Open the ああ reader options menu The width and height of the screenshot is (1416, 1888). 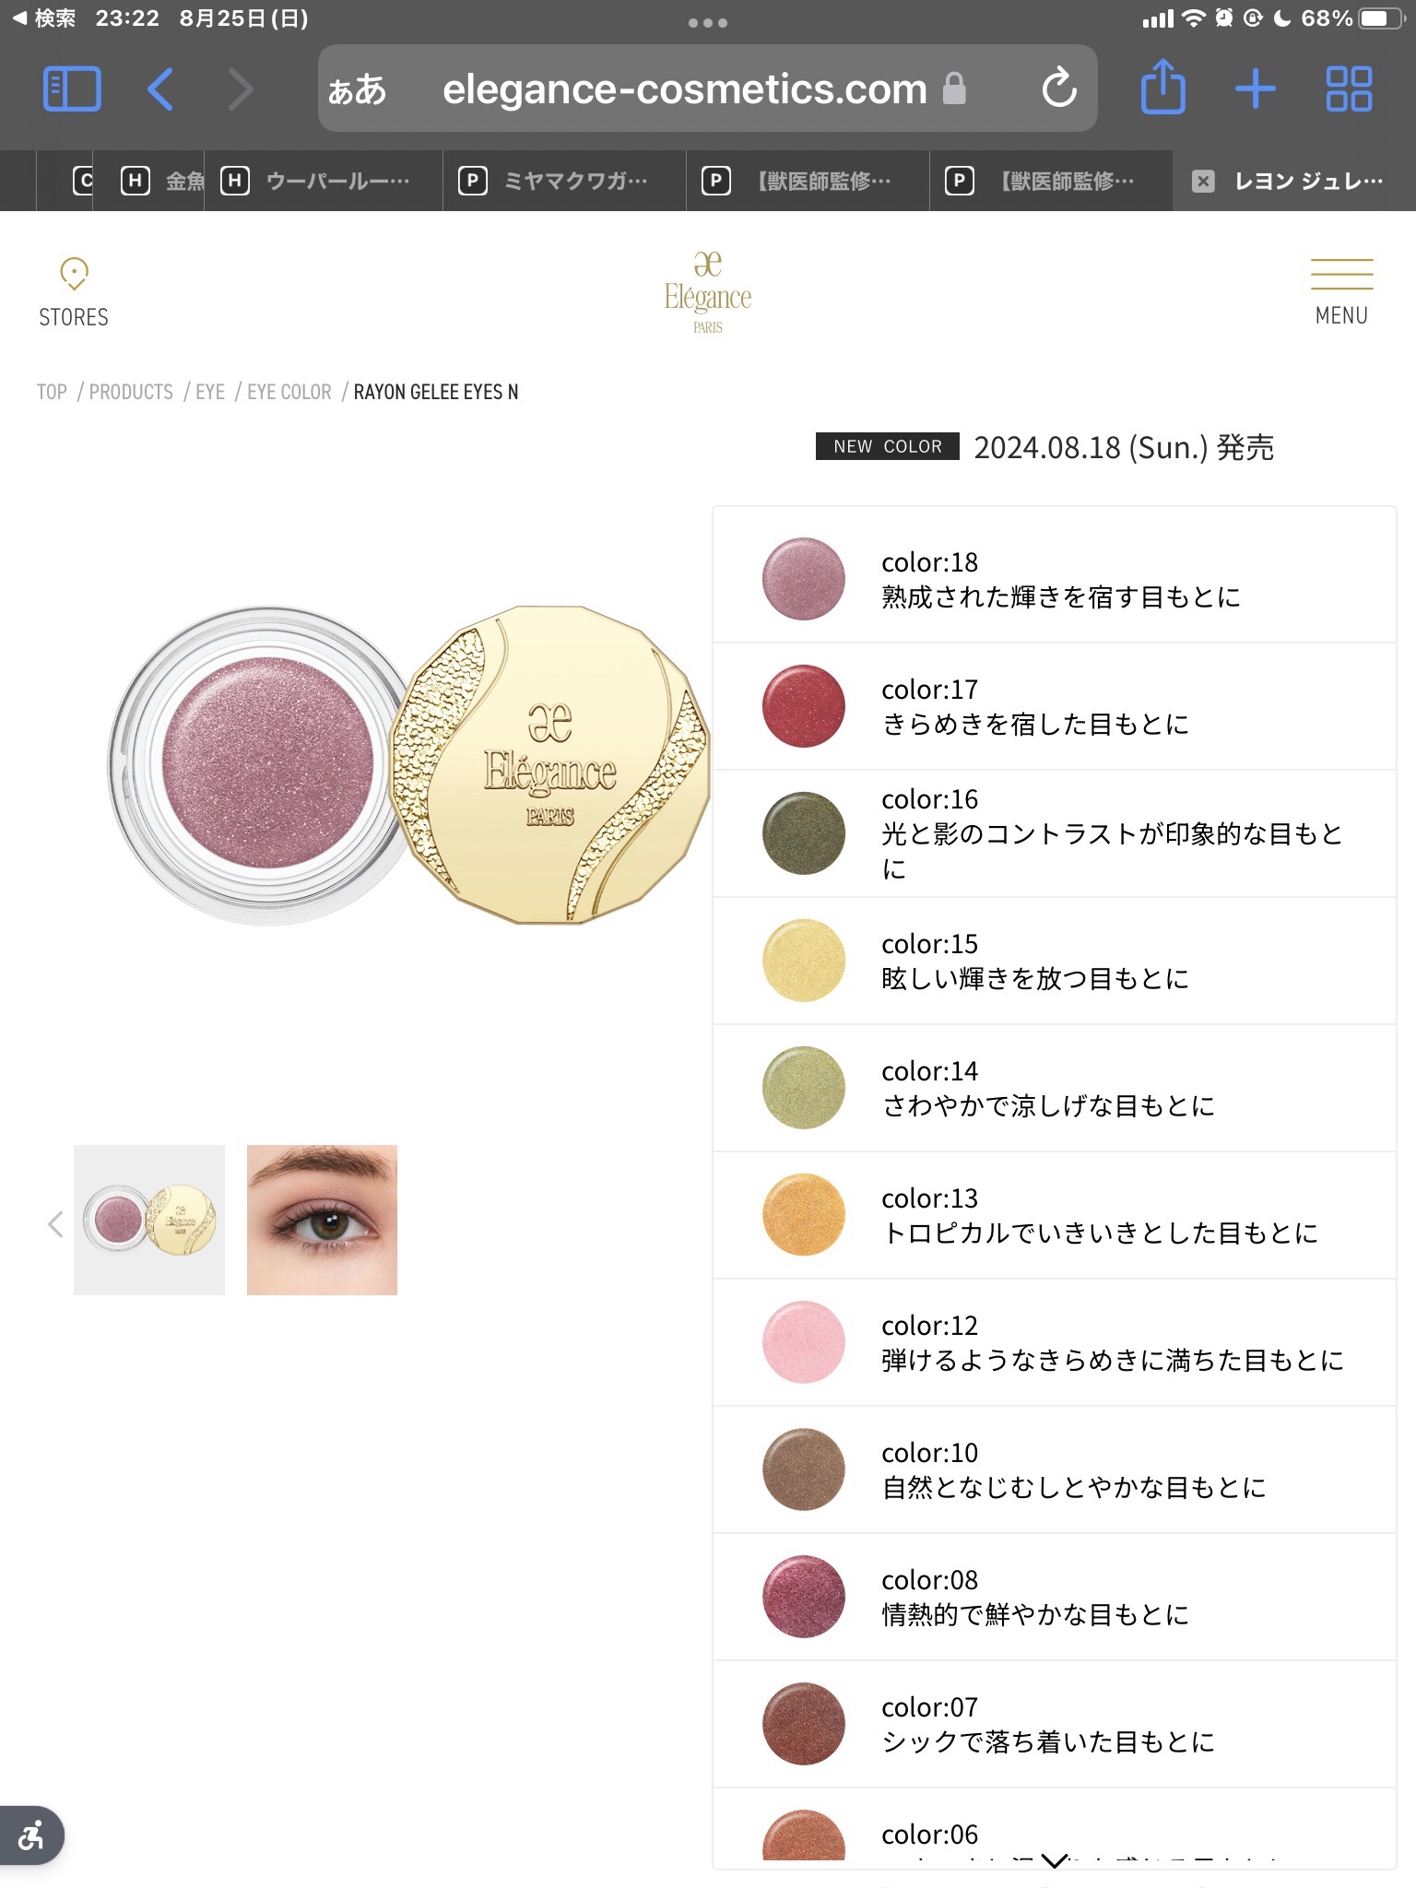(x=357, y=90)
